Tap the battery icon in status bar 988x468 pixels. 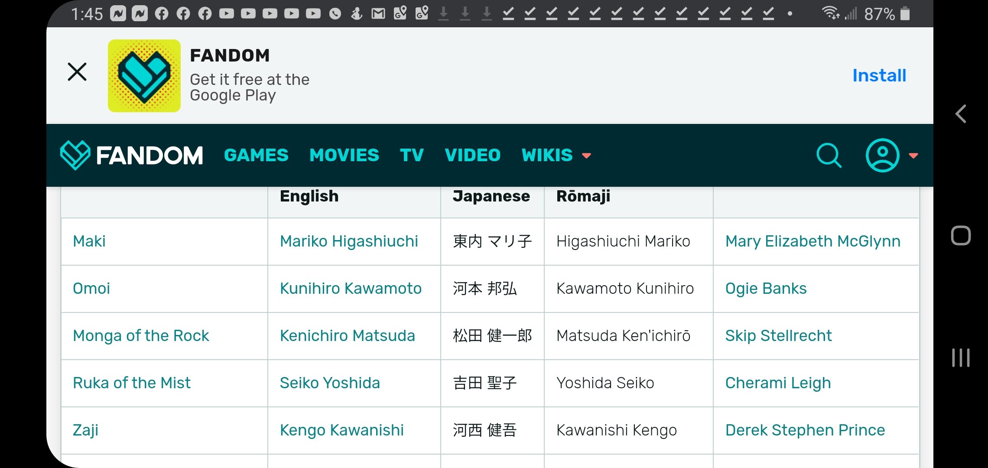905,13
